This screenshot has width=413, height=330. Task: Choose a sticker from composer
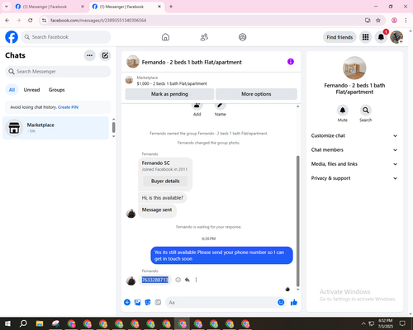tap(148, 303)
